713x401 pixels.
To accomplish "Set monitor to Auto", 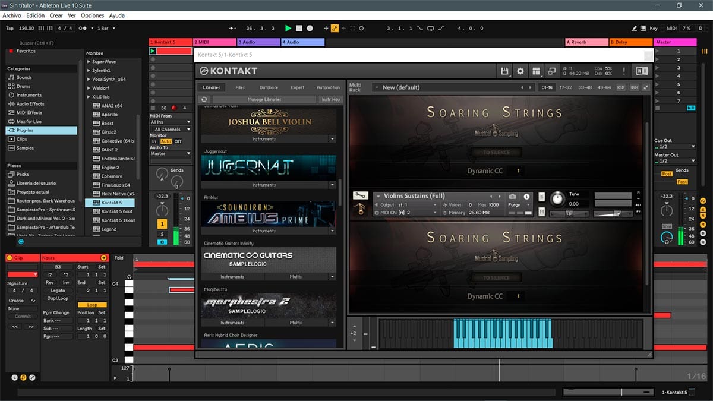I will tap(166, 141).
